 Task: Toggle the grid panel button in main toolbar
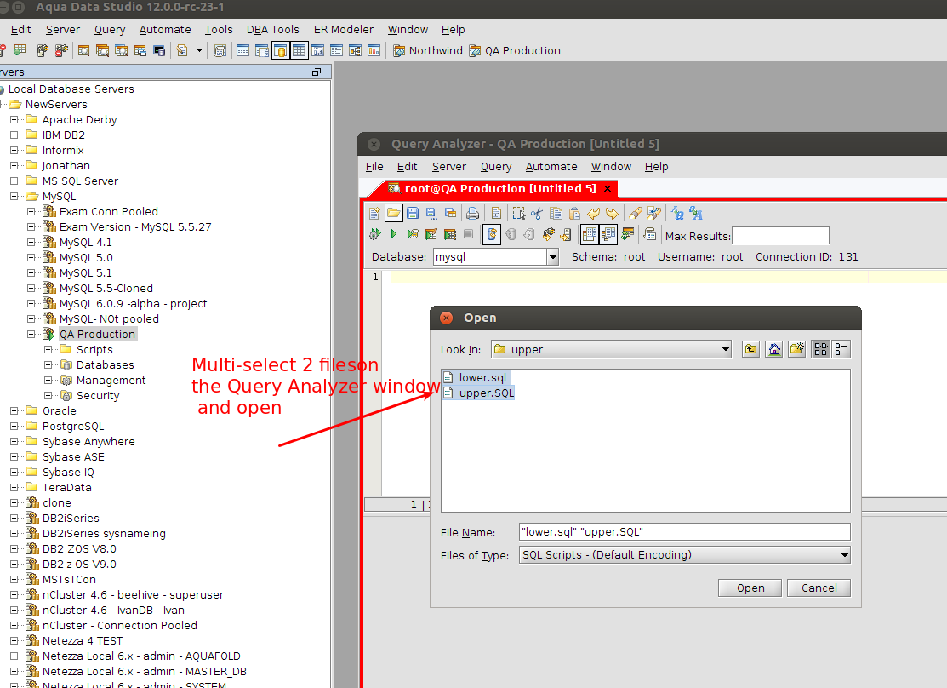pyautogui.click(x=299, y=51)
